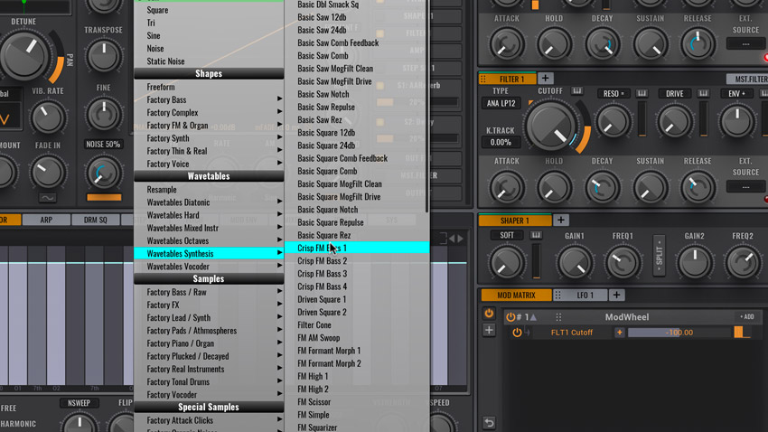Click the FILTER 1 CUTOFF knob
Image resolution: width=768 pixels, height=432 pixels.
tap(550, 126)
